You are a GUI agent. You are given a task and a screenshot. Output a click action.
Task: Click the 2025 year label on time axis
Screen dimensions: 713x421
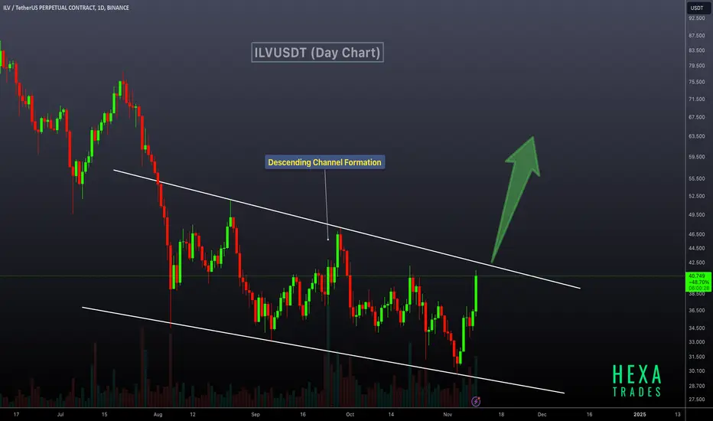coord(640,415)
